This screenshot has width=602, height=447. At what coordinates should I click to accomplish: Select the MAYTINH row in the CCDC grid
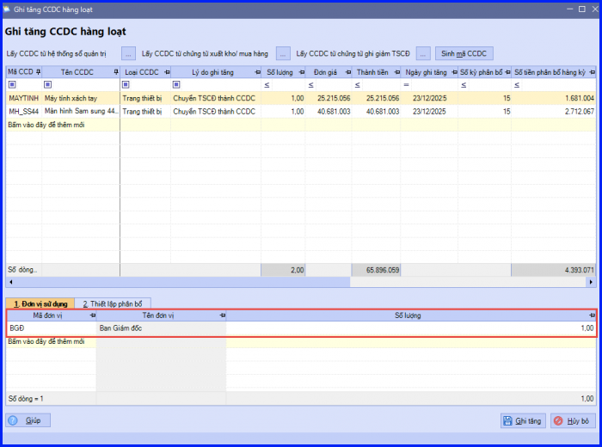tap(24, 98)
